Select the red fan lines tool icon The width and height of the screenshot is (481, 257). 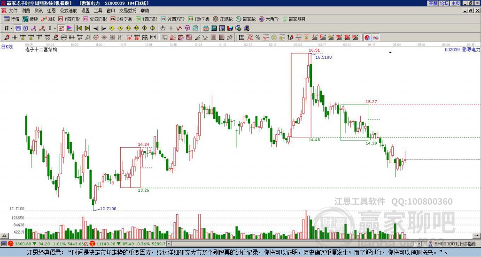(x=173, y=38)
